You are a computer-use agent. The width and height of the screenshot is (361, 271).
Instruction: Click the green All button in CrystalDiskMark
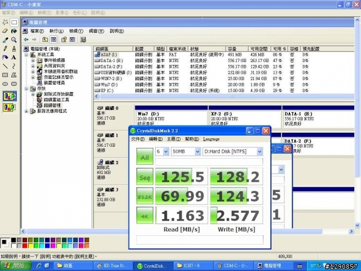[x=145, y=156]
